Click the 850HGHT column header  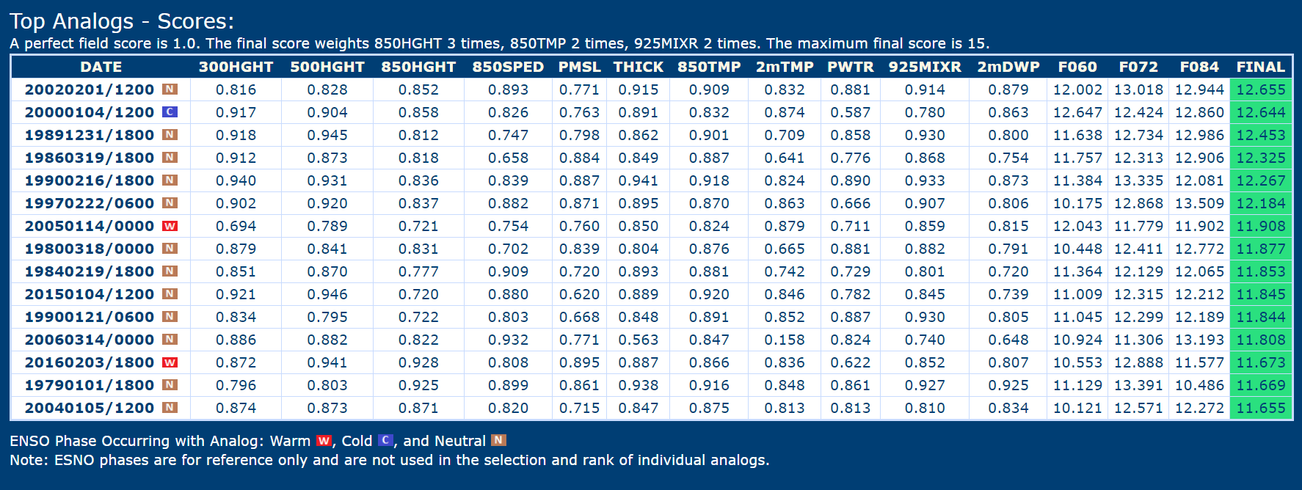pyautogui.click(x=418, y=67)
